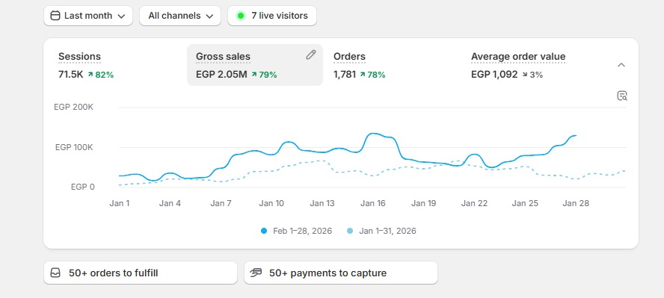Click the 50+ orders to fulfill button

coord(140,273)
